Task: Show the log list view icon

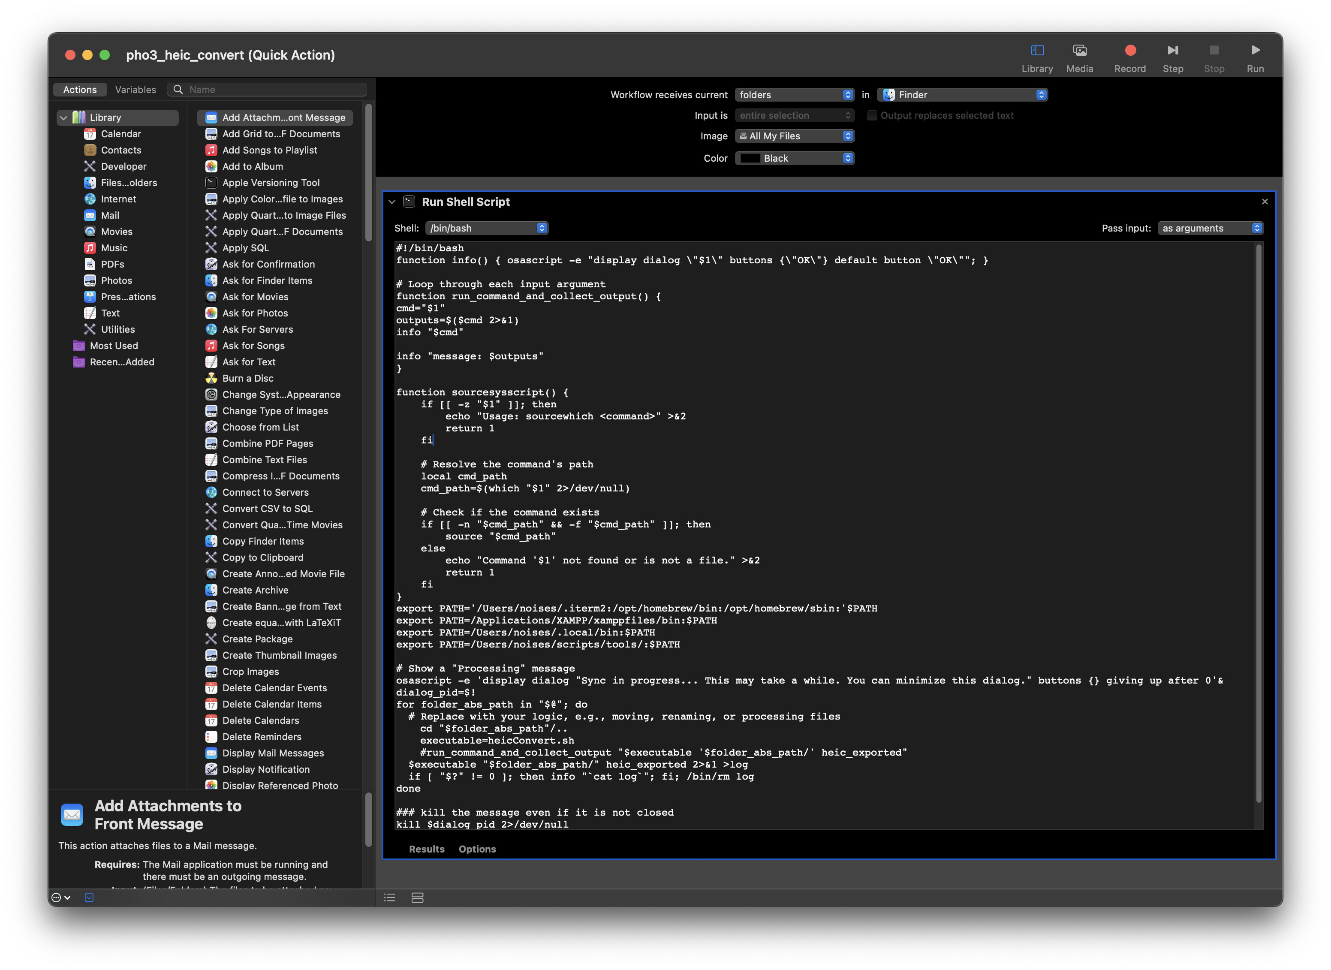Action: (x=390, y=897)
